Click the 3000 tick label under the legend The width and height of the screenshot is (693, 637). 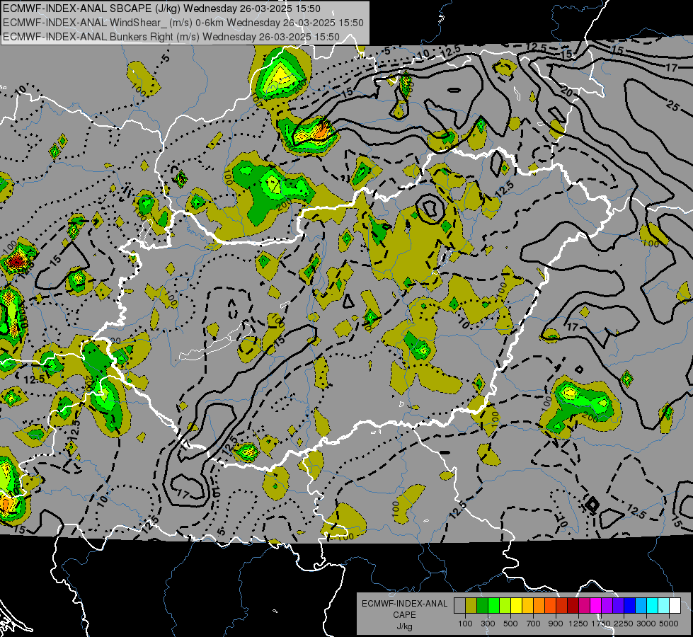pos(646,624)
